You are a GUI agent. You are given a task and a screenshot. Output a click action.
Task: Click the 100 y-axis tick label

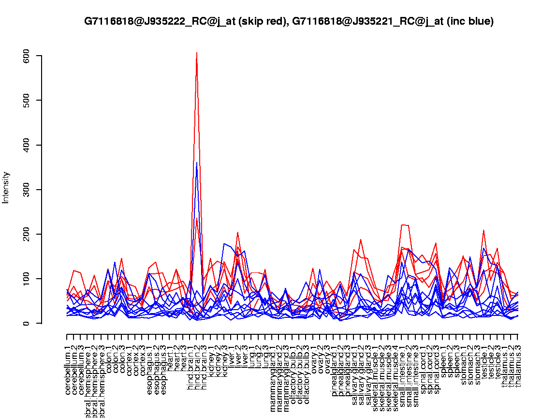26,279
